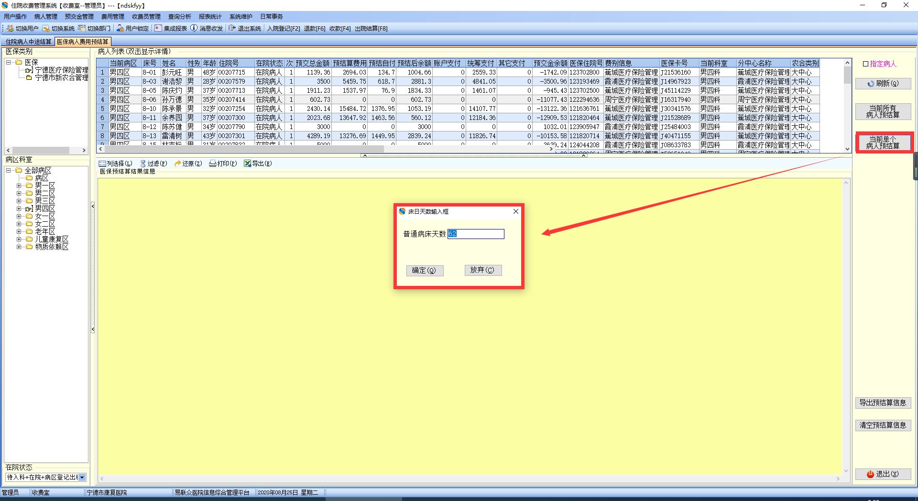The image size is (918, 501).
Task: Expand the 女一区 tree node
Action: click(19, 216)
